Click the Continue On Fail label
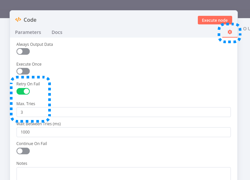250x180 pixels. (x=32, y=144)
